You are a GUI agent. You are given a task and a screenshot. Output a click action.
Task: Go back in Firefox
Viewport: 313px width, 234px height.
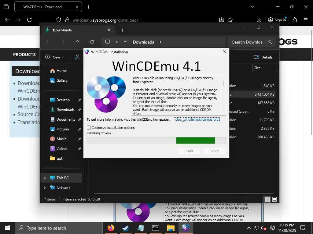coord(7,20)
